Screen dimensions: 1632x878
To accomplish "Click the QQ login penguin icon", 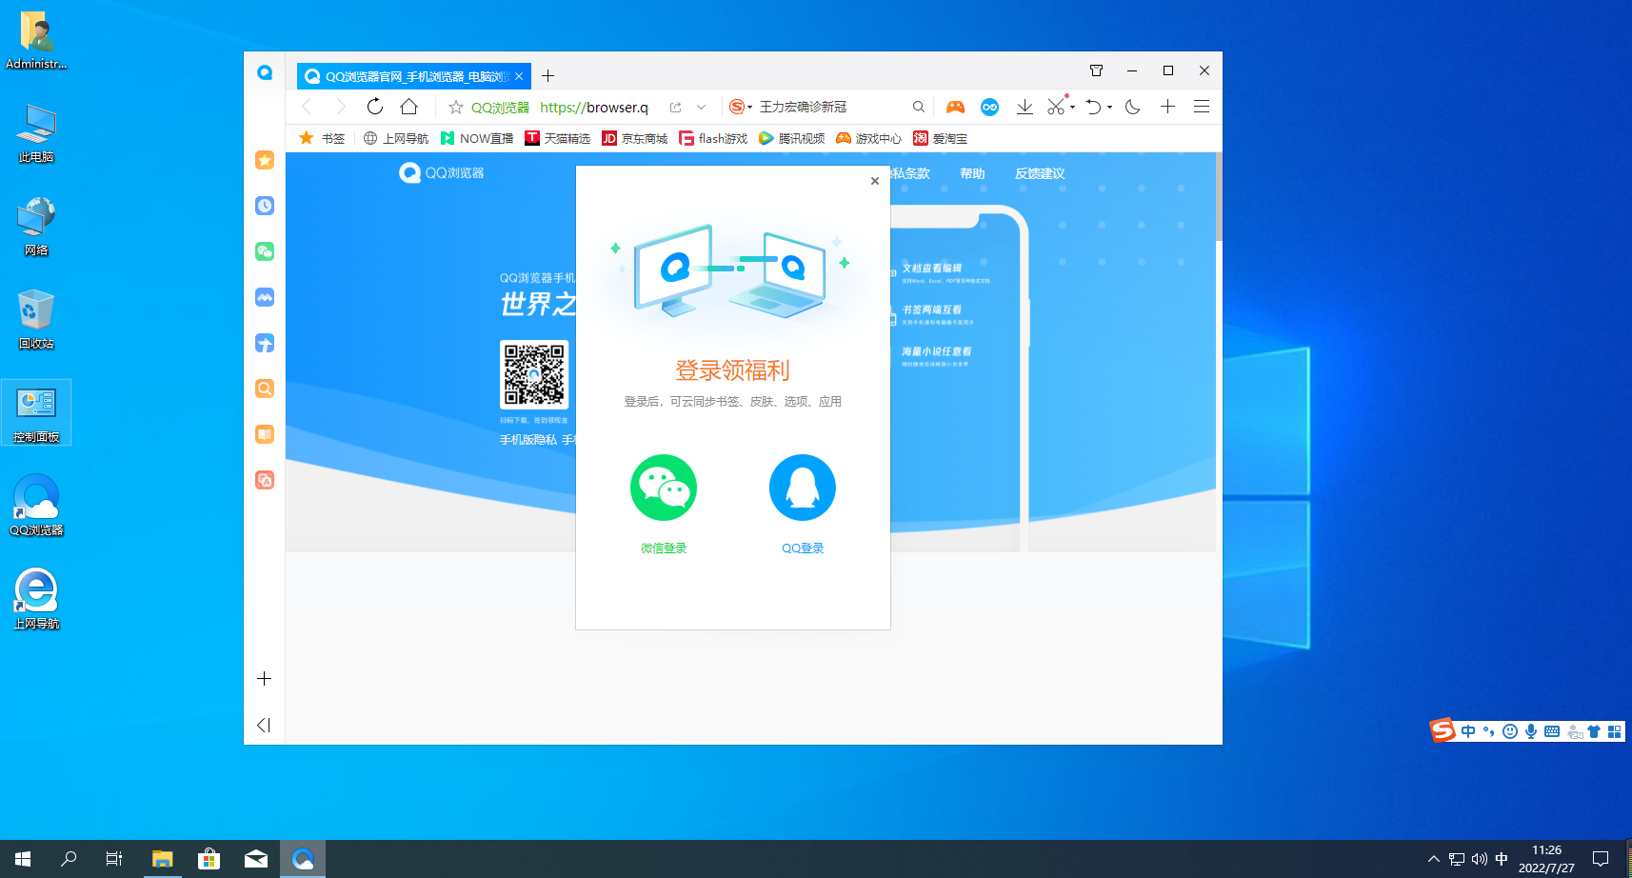I will [803, 488].
